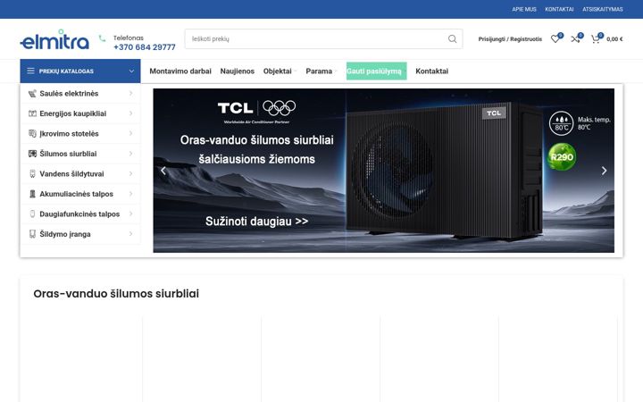This screenshot has width=643, height=402.
Task: Expand Vandens šildytuvai submenu arrow
Action: pos(130,174)
